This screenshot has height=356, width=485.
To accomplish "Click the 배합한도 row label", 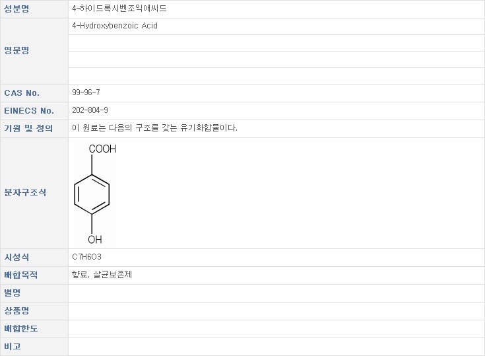I will pos(21,328).
